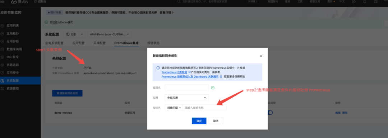Click the Tencent Cloud (腾讯云) logo
Viewport: 388px width, 138px height.
(20, 1)
